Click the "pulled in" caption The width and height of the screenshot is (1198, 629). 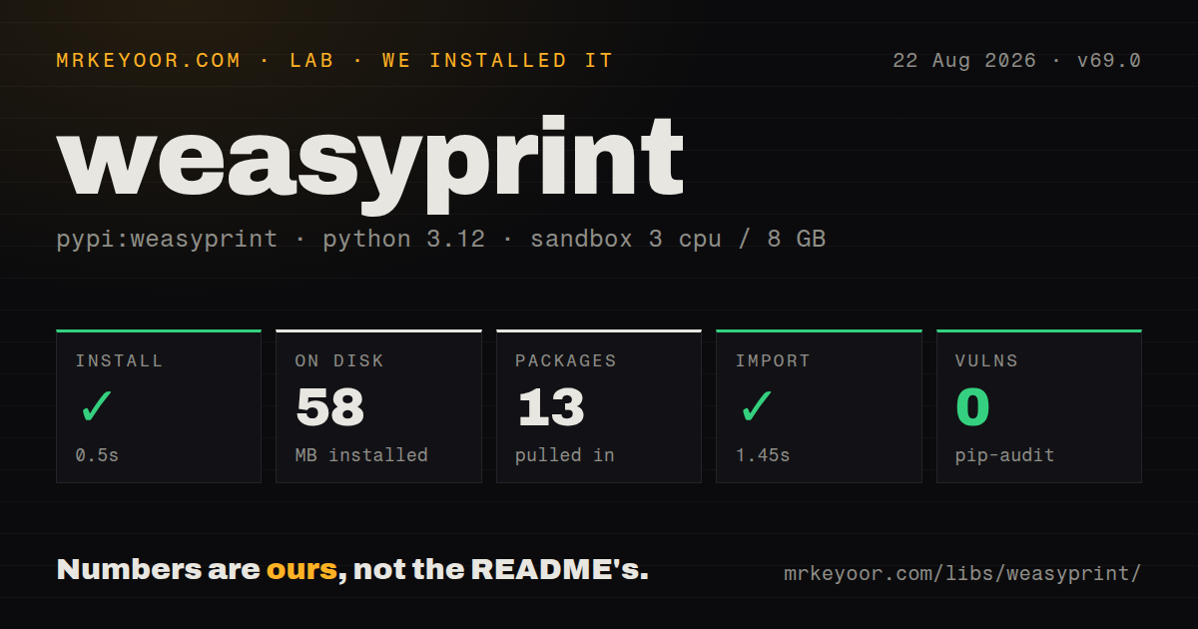(x=565, y=455)
